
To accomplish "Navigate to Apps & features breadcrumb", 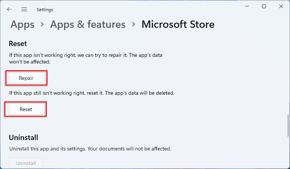I will point(88,25).
